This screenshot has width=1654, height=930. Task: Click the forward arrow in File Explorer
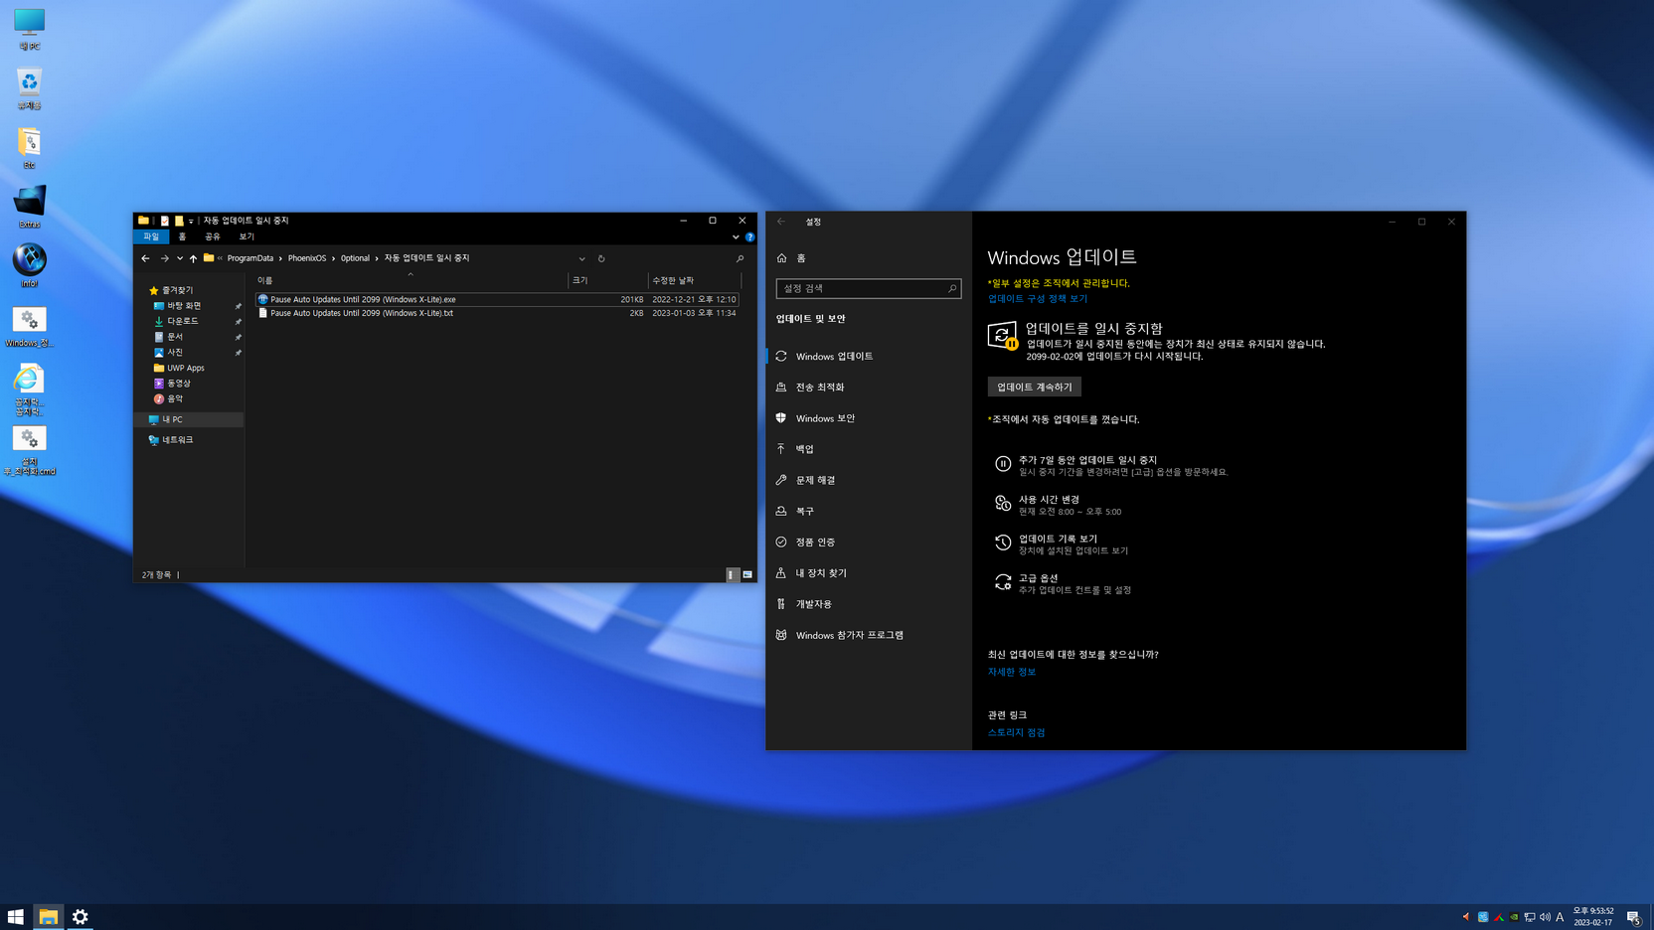pos(165,258)
